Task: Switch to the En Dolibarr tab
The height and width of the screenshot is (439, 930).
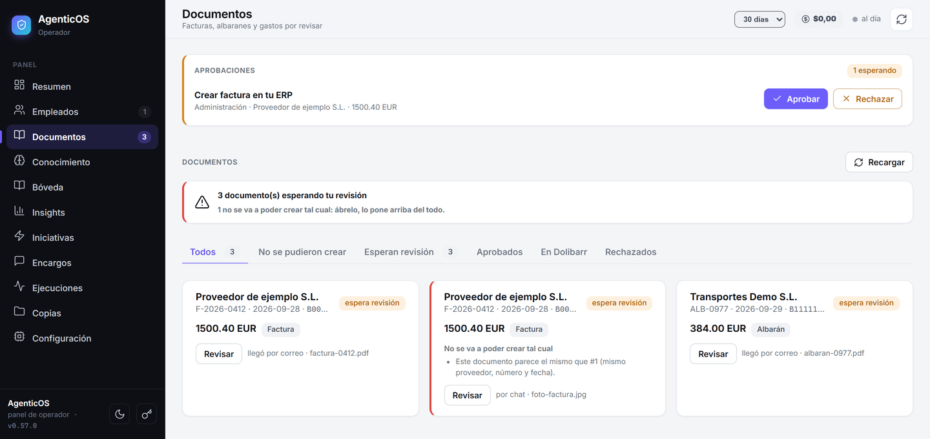Action: pyautogui.click(x=564, y=252)
